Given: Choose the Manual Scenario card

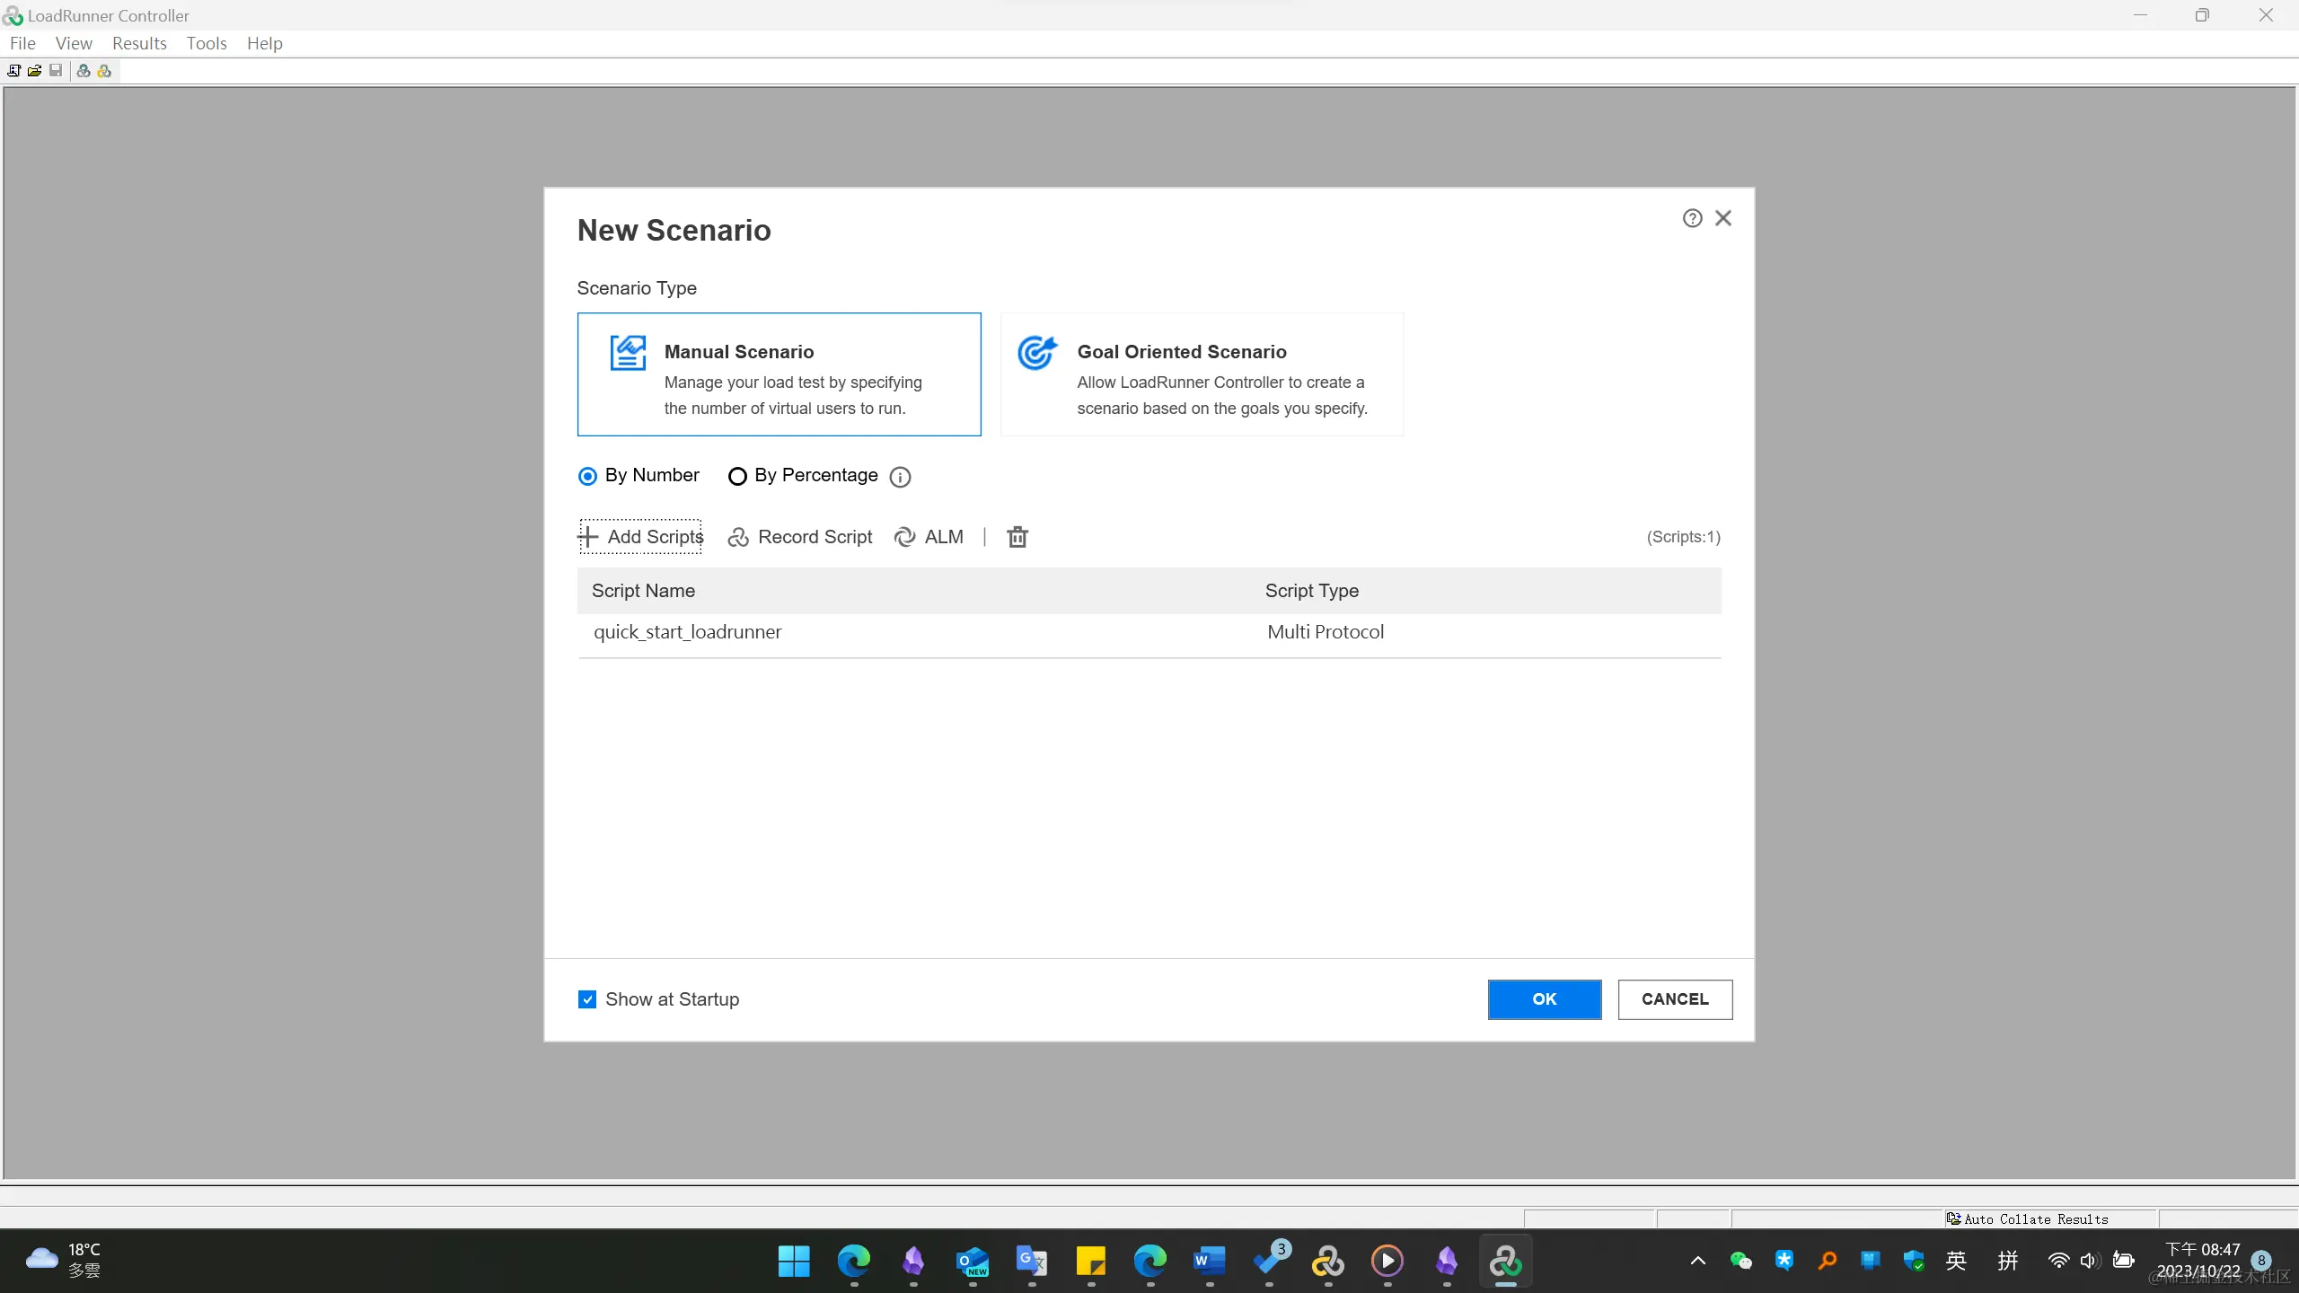Looking at the screenshot, I should pyautogui.click(x=779, y=374).
